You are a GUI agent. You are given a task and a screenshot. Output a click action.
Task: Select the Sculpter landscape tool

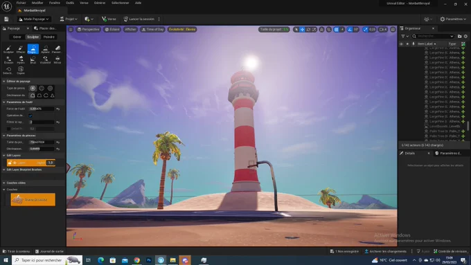click(8, 49)
